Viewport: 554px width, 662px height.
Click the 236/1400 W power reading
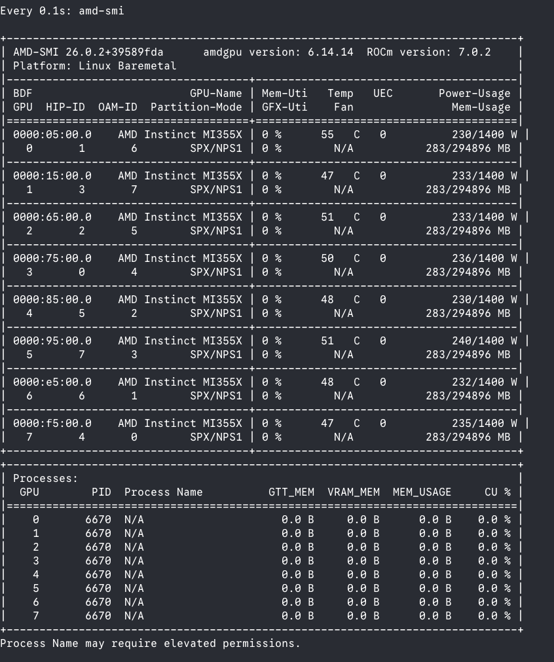[485, 259]
